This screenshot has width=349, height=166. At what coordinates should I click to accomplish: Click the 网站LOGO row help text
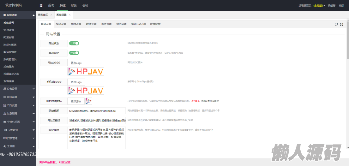[x=135, y=63]
